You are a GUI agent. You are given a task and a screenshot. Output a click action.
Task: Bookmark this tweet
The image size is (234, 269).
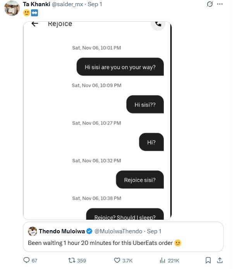click(x=208, y=260)
